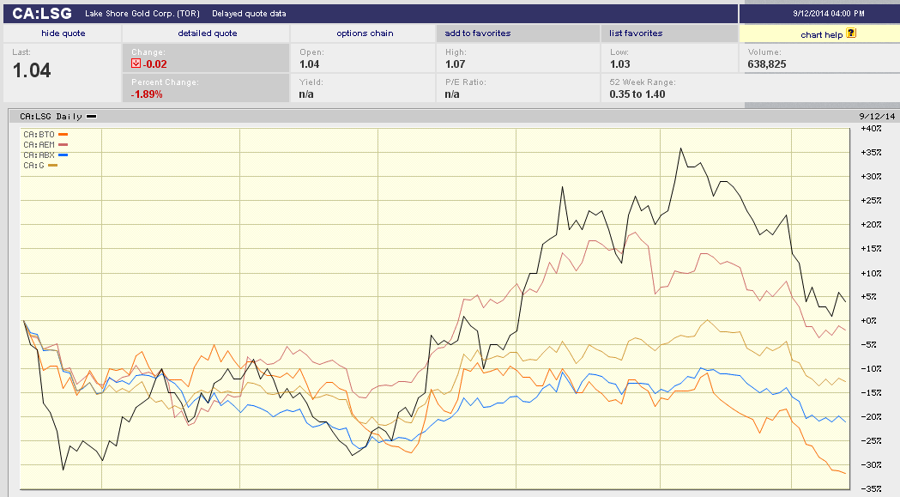Click the -20% axis label

(x=871, y=416)
